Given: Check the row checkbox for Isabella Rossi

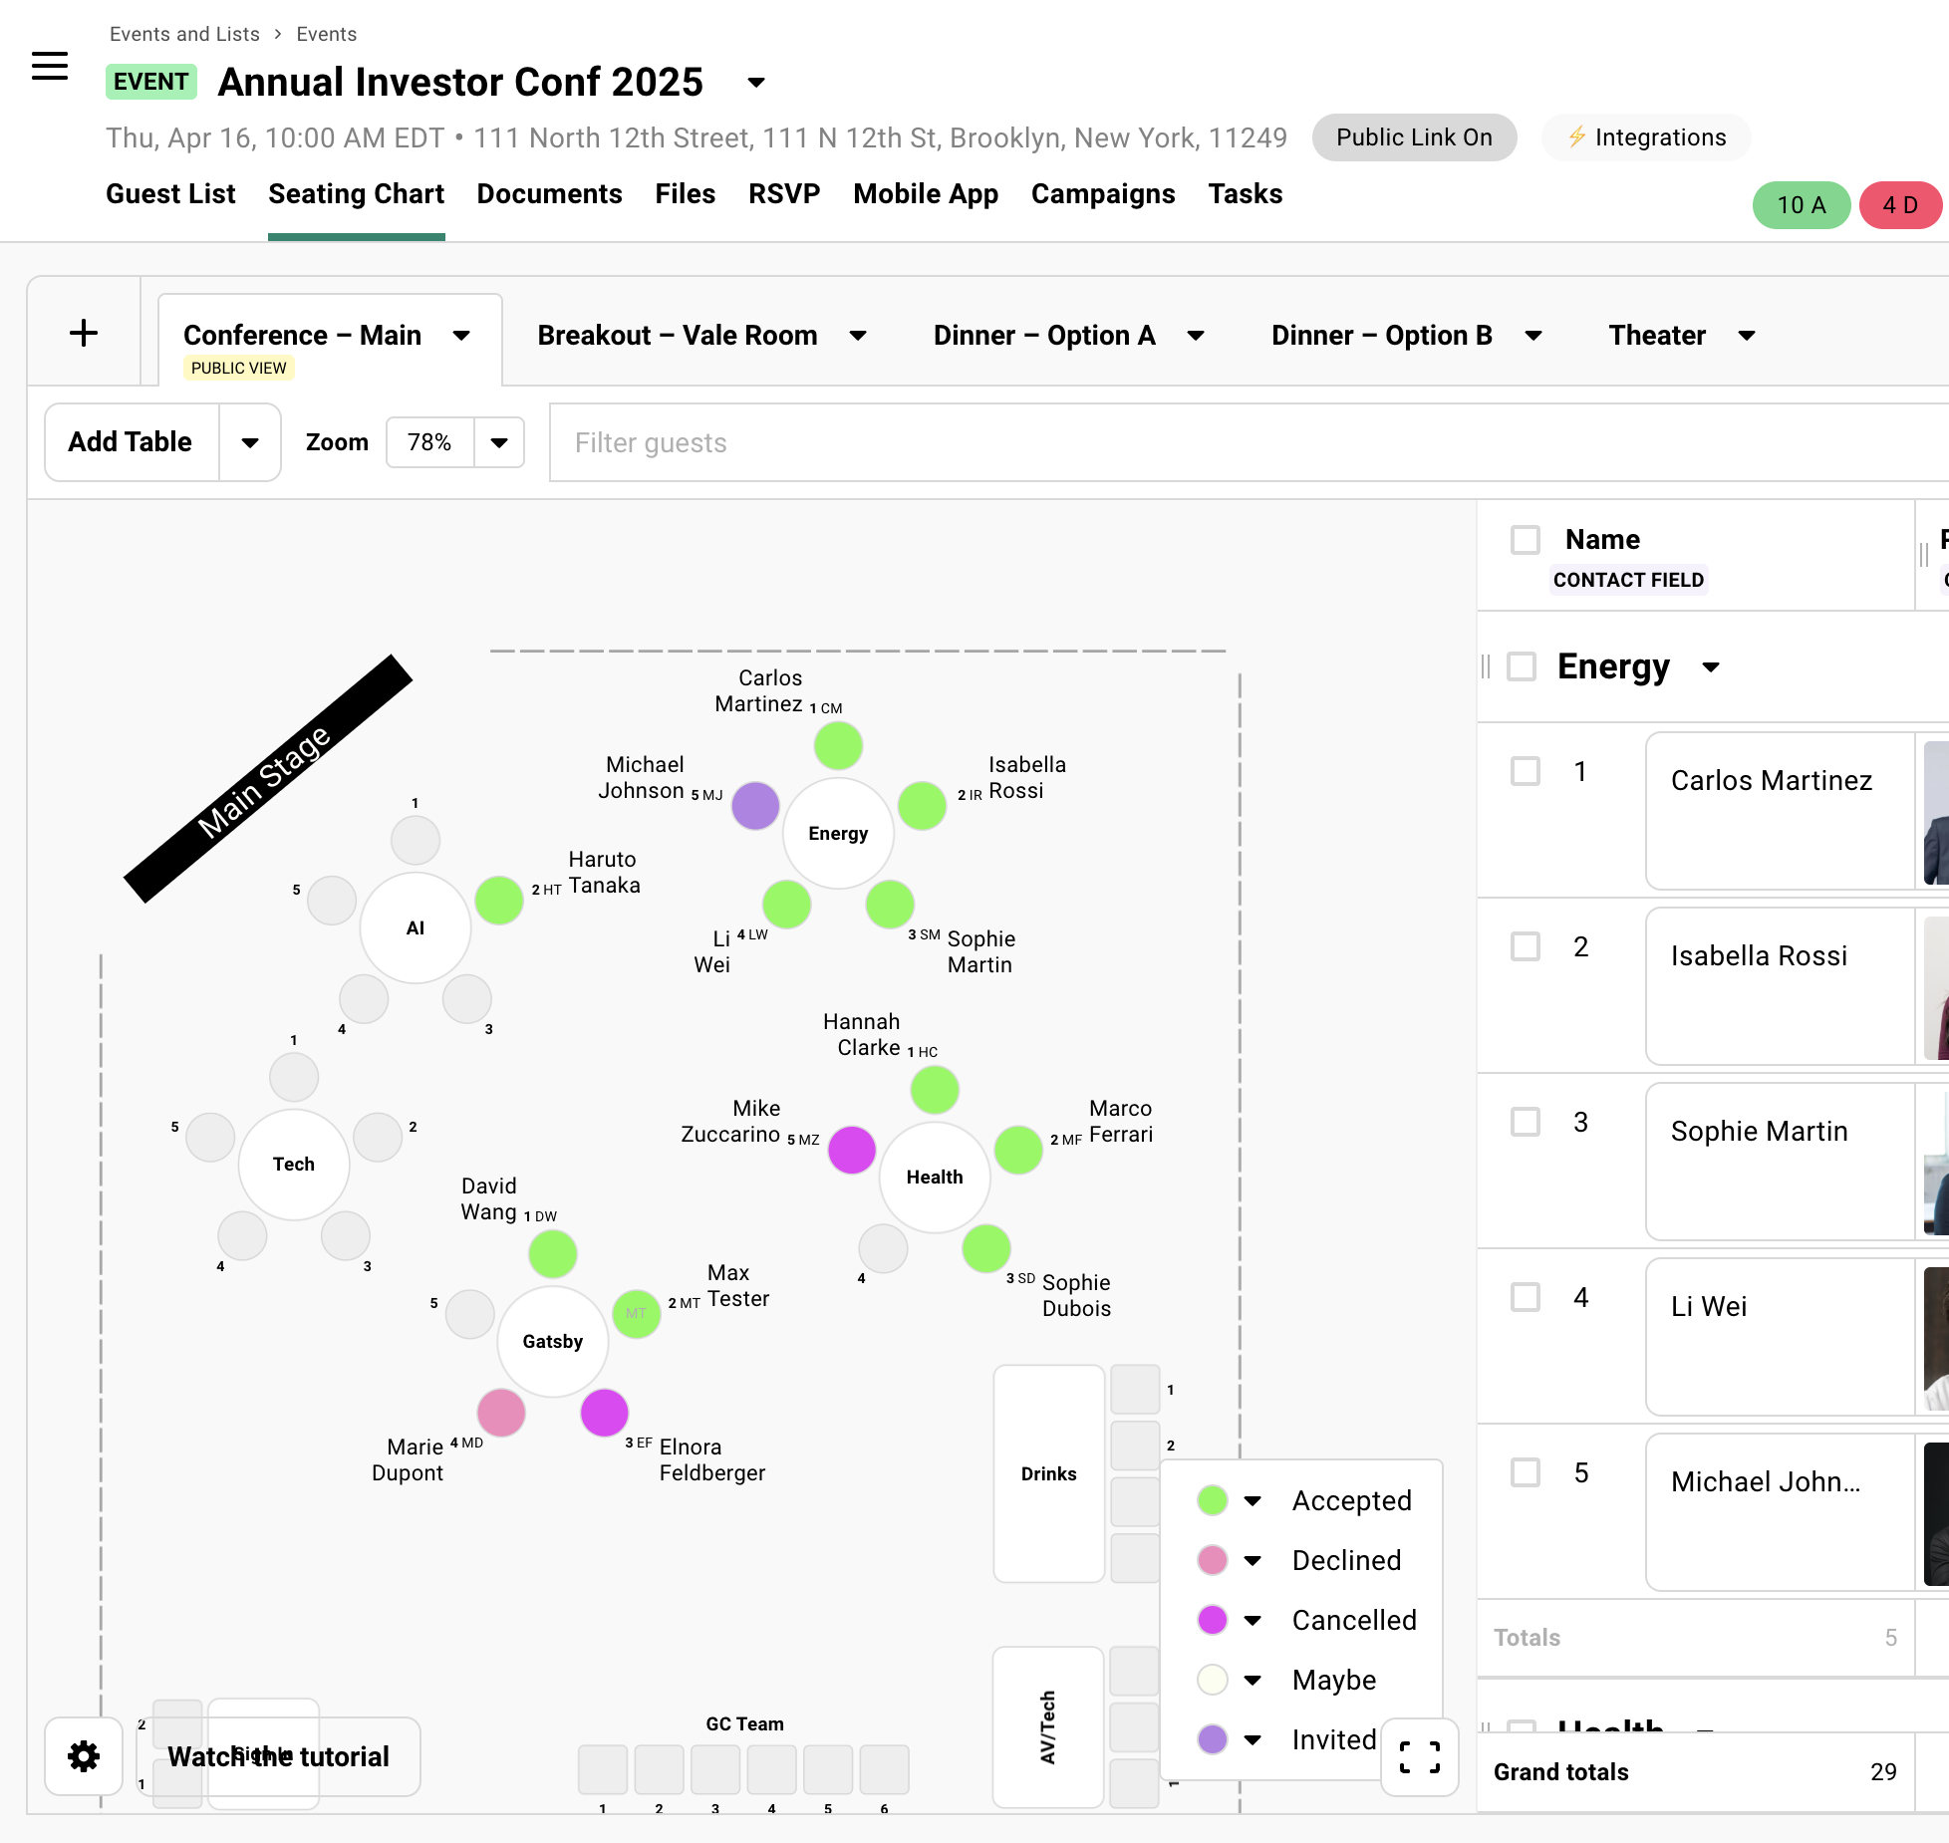Looking at the screenshot, I should coord(1525,946).
